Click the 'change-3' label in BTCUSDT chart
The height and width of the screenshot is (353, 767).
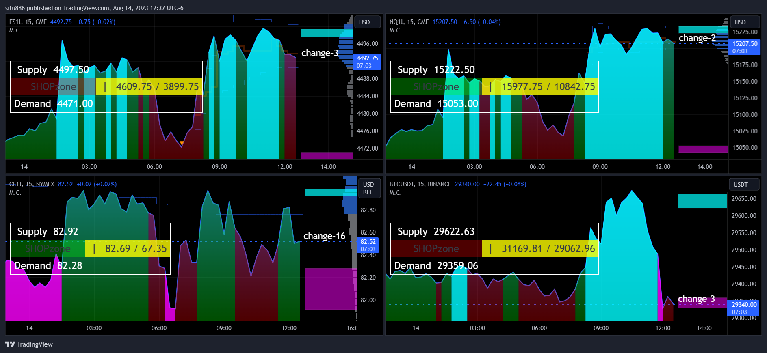696,299
